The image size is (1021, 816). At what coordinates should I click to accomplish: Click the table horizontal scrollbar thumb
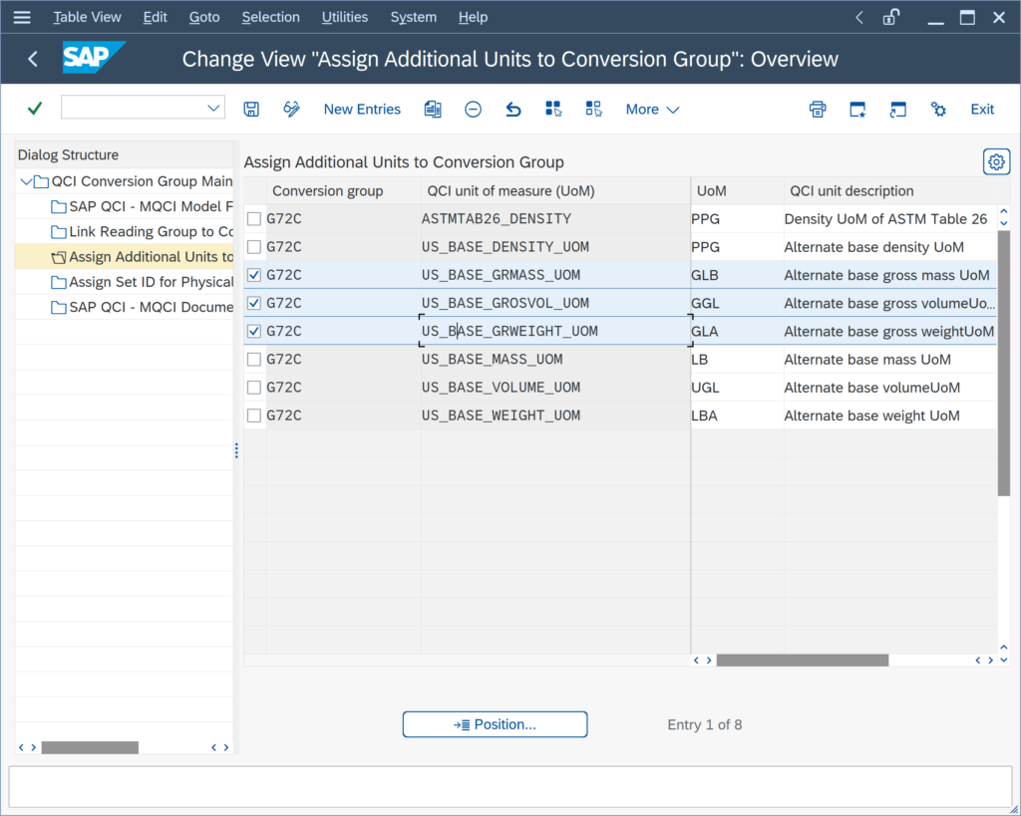(803, 660)
